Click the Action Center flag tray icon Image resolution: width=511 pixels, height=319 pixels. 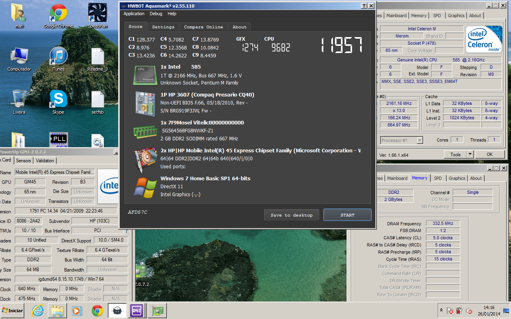[x=450, y=311]
